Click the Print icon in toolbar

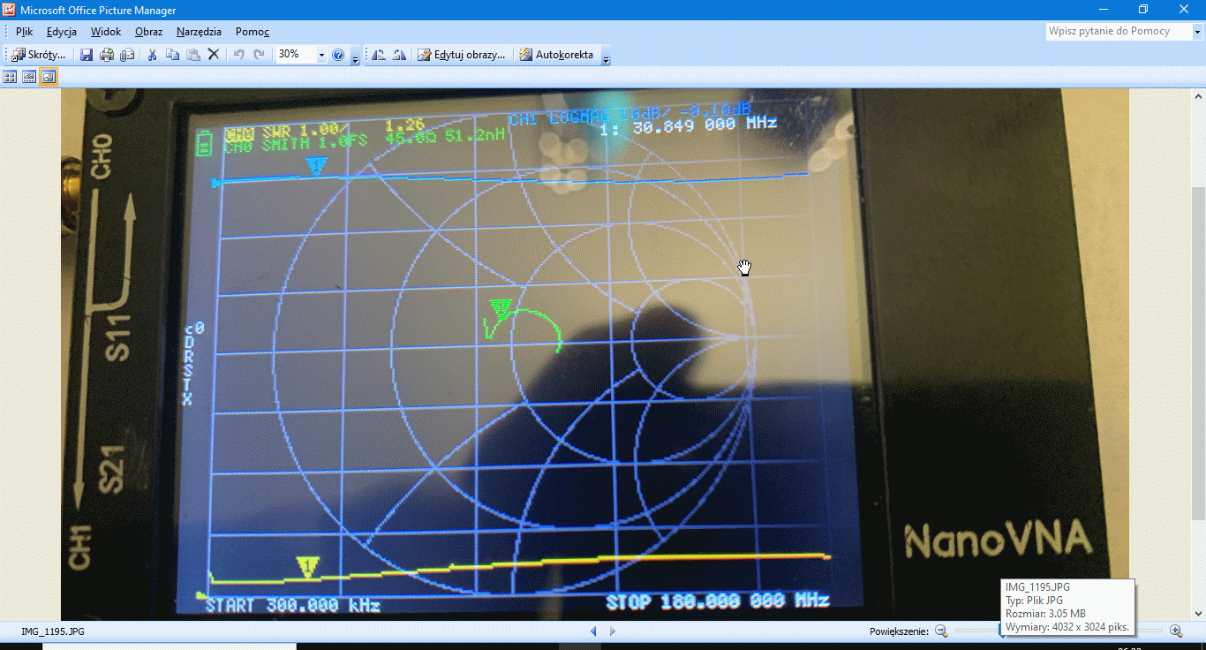tap(107, 55)
